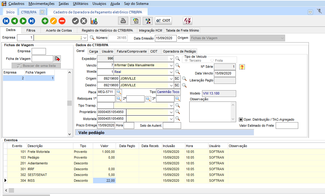Select the Terceiro radio button
This screenshot has width=325, height=196.
tap(186, 60)
